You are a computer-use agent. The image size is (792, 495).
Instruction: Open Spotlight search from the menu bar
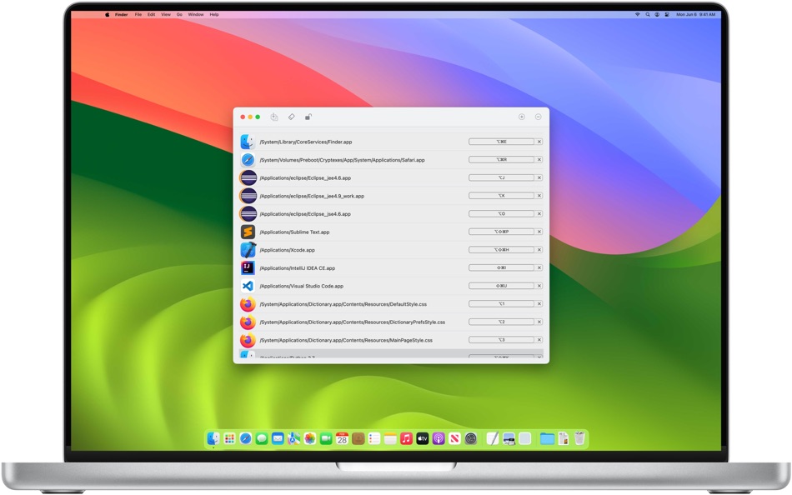[648, 15]
